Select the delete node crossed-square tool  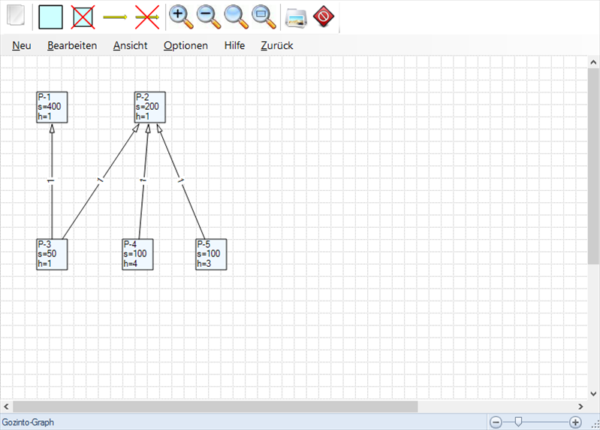(83, 16)
